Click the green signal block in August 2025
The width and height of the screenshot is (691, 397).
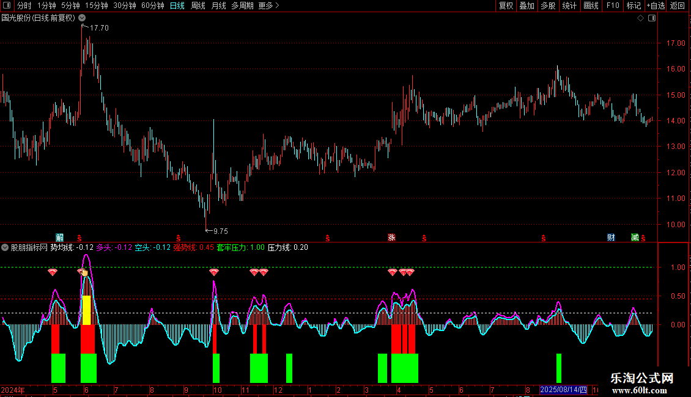click(559, 368)
